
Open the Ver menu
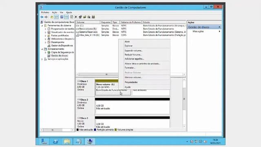(62, 12)
